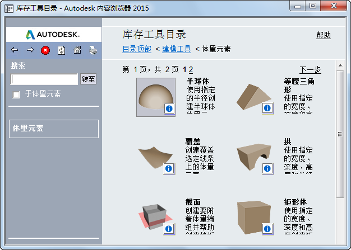Refresh the catalog page
Viewport: 351px width, 250px height.
point(62,50)
